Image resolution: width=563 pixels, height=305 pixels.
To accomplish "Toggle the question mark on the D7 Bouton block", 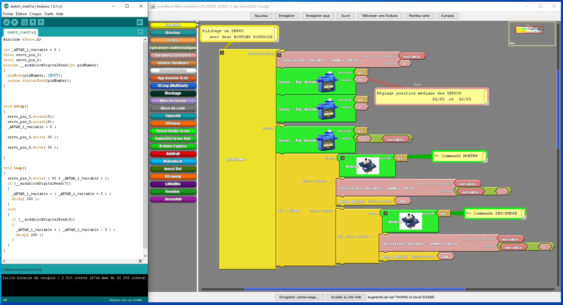I will pos(343,158).
